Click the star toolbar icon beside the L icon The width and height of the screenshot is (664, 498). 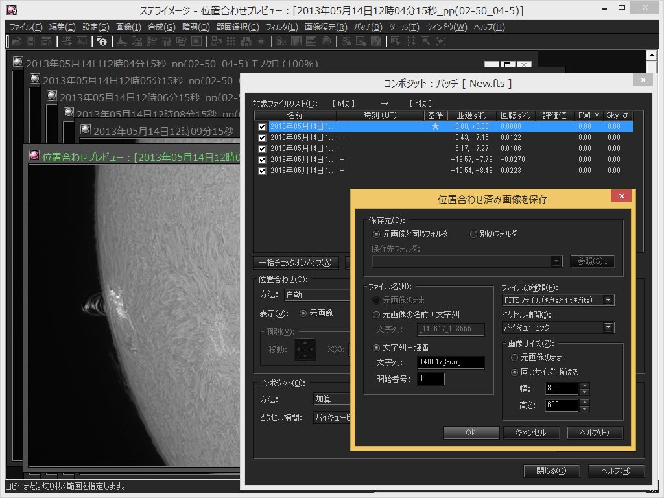(261, 41)
